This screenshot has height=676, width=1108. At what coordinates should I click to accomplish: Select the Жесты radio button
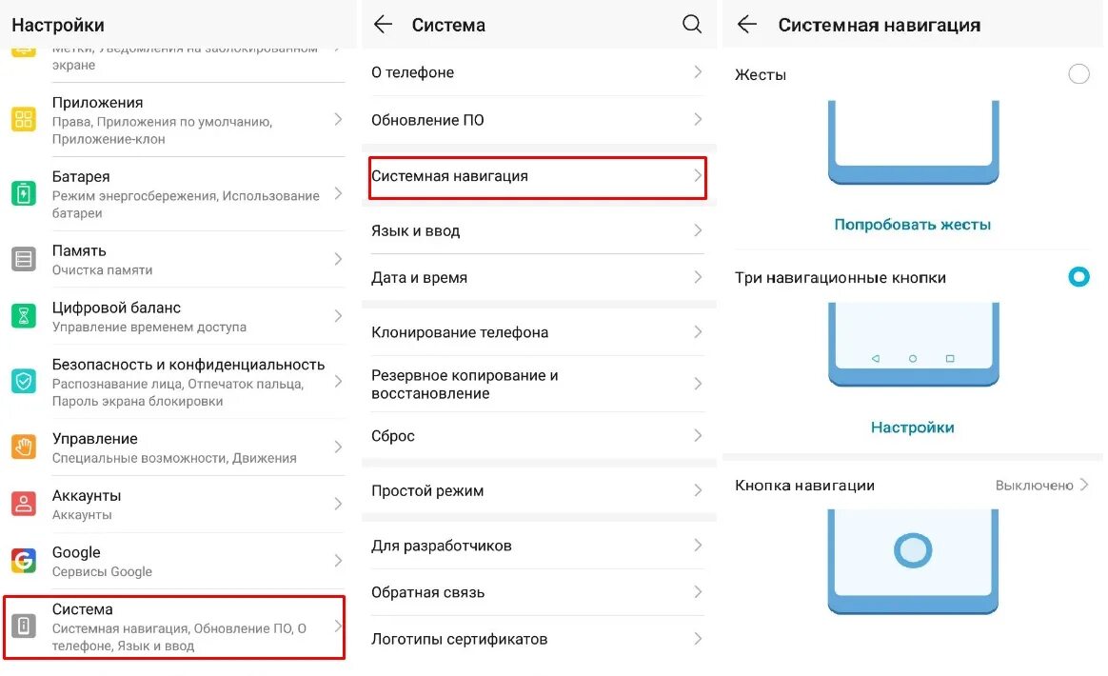(1078, 74)
